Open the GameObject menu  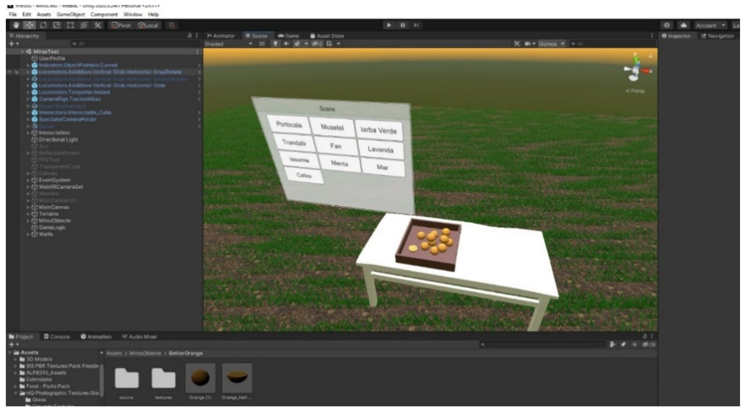click(70, 14)
